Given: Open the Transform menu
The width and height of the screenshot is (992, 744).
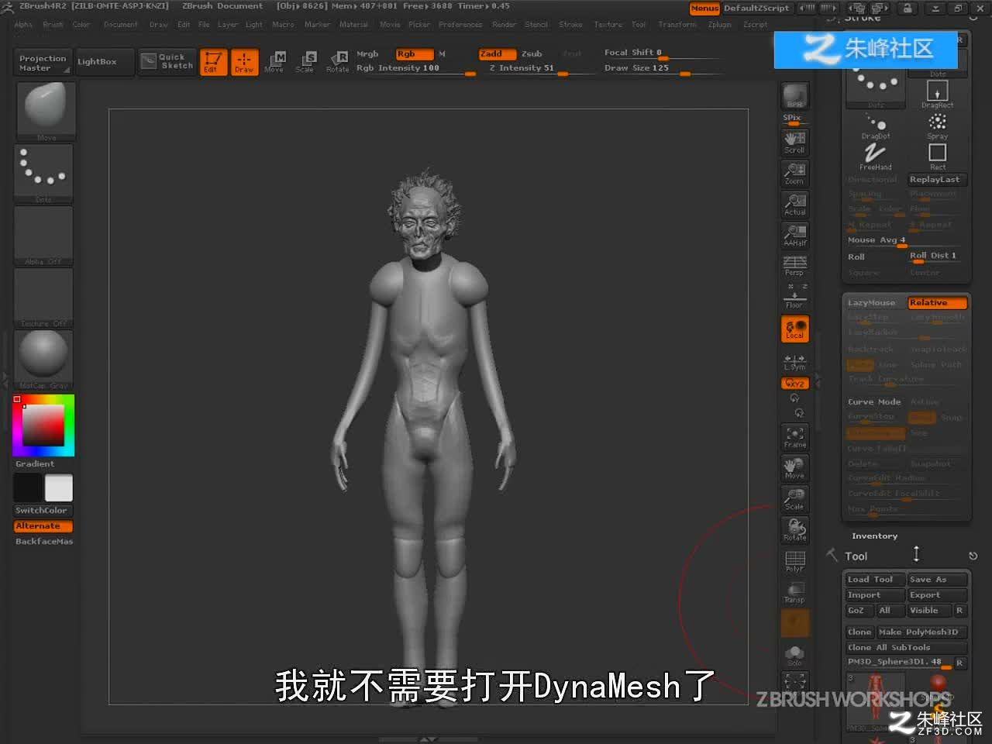Looking at the screenshot, I should point(677,25).
